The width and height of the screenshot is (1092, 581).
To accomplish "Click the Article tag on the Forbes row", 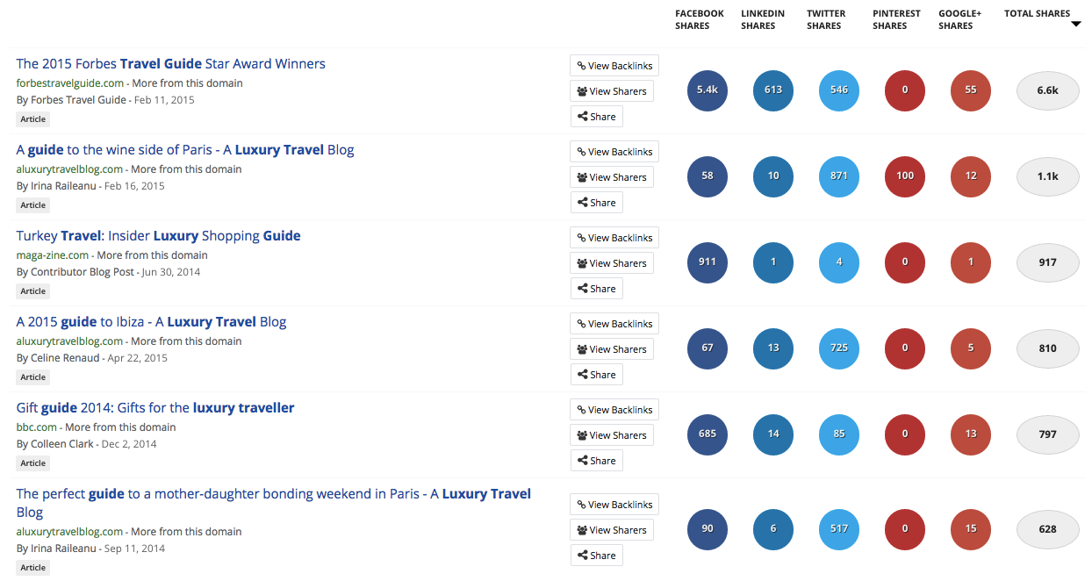I will pyautogui.click(x=32, y=118).
